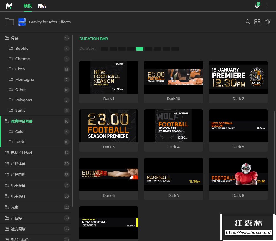Expand the 广播电视 category

36,174
